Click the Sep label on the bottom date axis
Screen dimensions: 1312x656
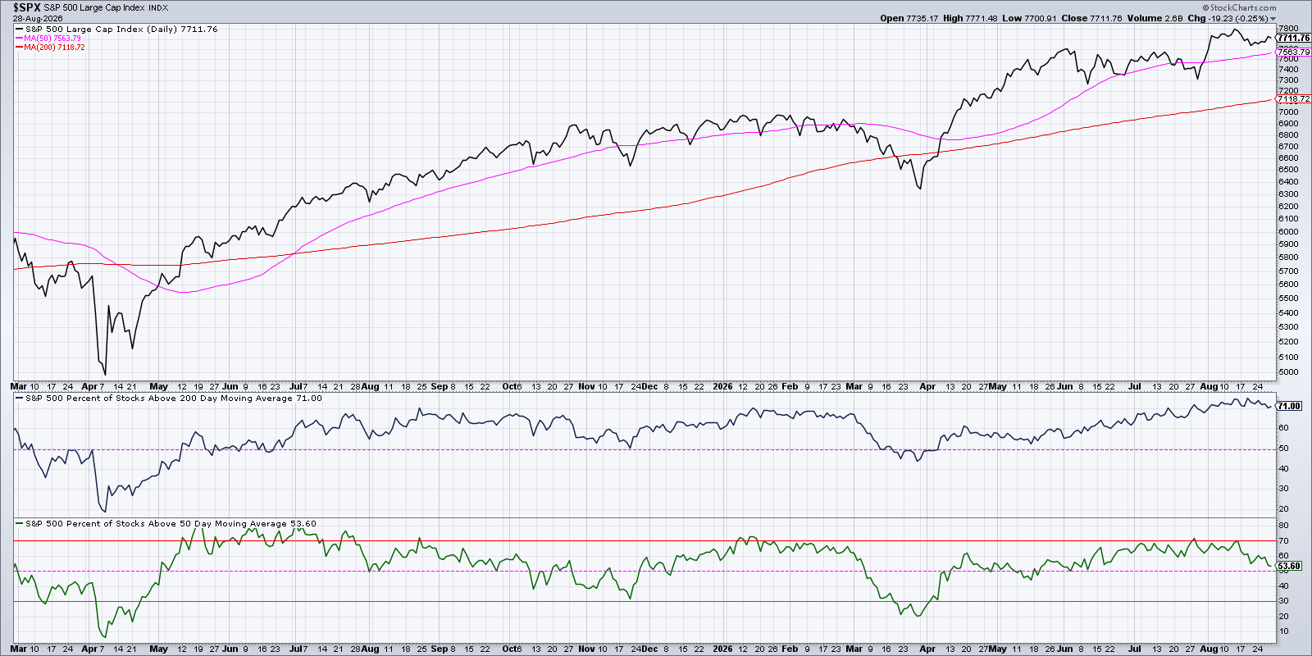tap(439, 649)
